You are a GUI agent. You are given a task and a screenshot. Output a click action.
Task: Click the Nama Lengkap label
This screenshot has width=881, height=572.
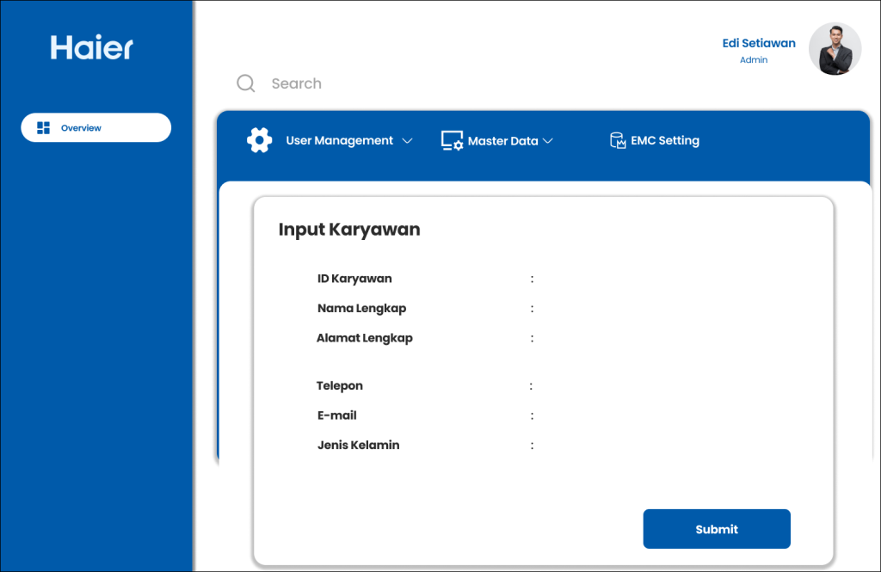[362, 309]
